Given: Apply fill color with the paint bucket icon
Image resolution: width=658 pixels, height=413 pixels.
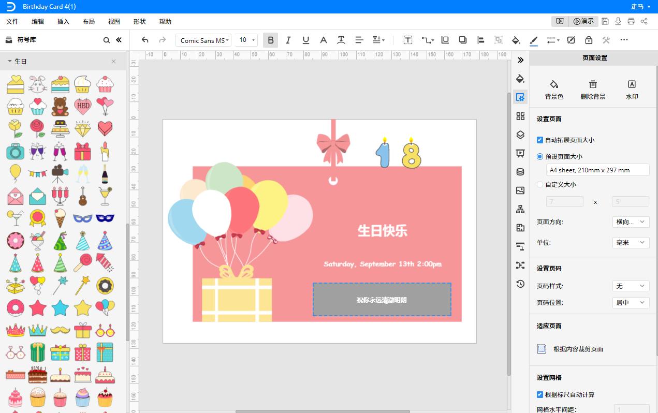Looking at the screenshot, I should click(x=516, y=40).
